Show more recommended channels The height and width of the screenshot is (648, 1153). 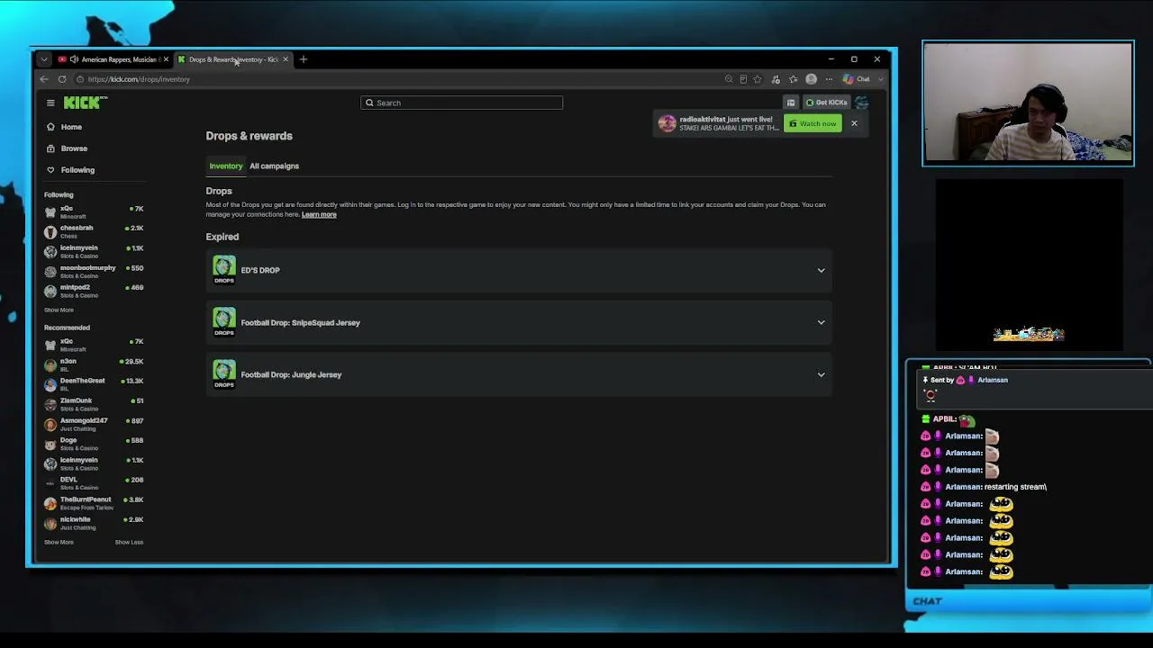(59, 543)
